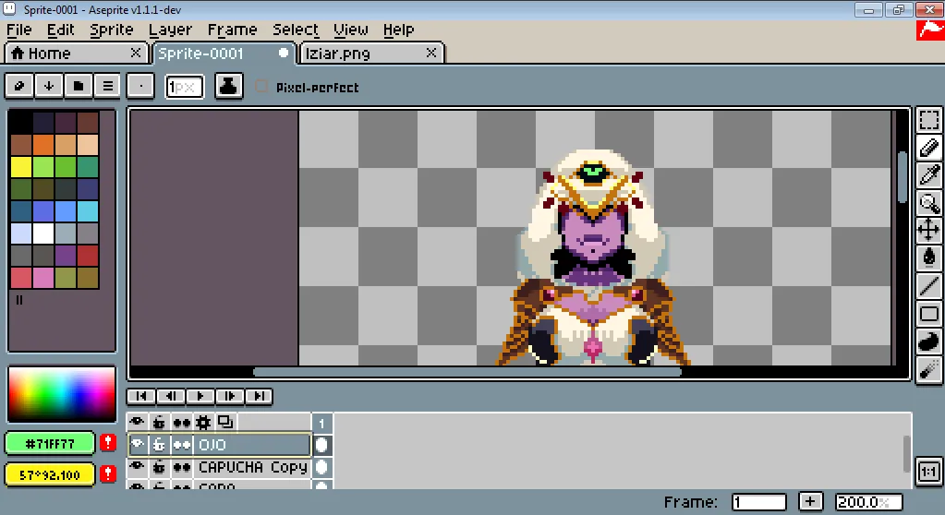Close the Iziar.png tab
This screenshot has width=945, height=515.
coord(430,53)
